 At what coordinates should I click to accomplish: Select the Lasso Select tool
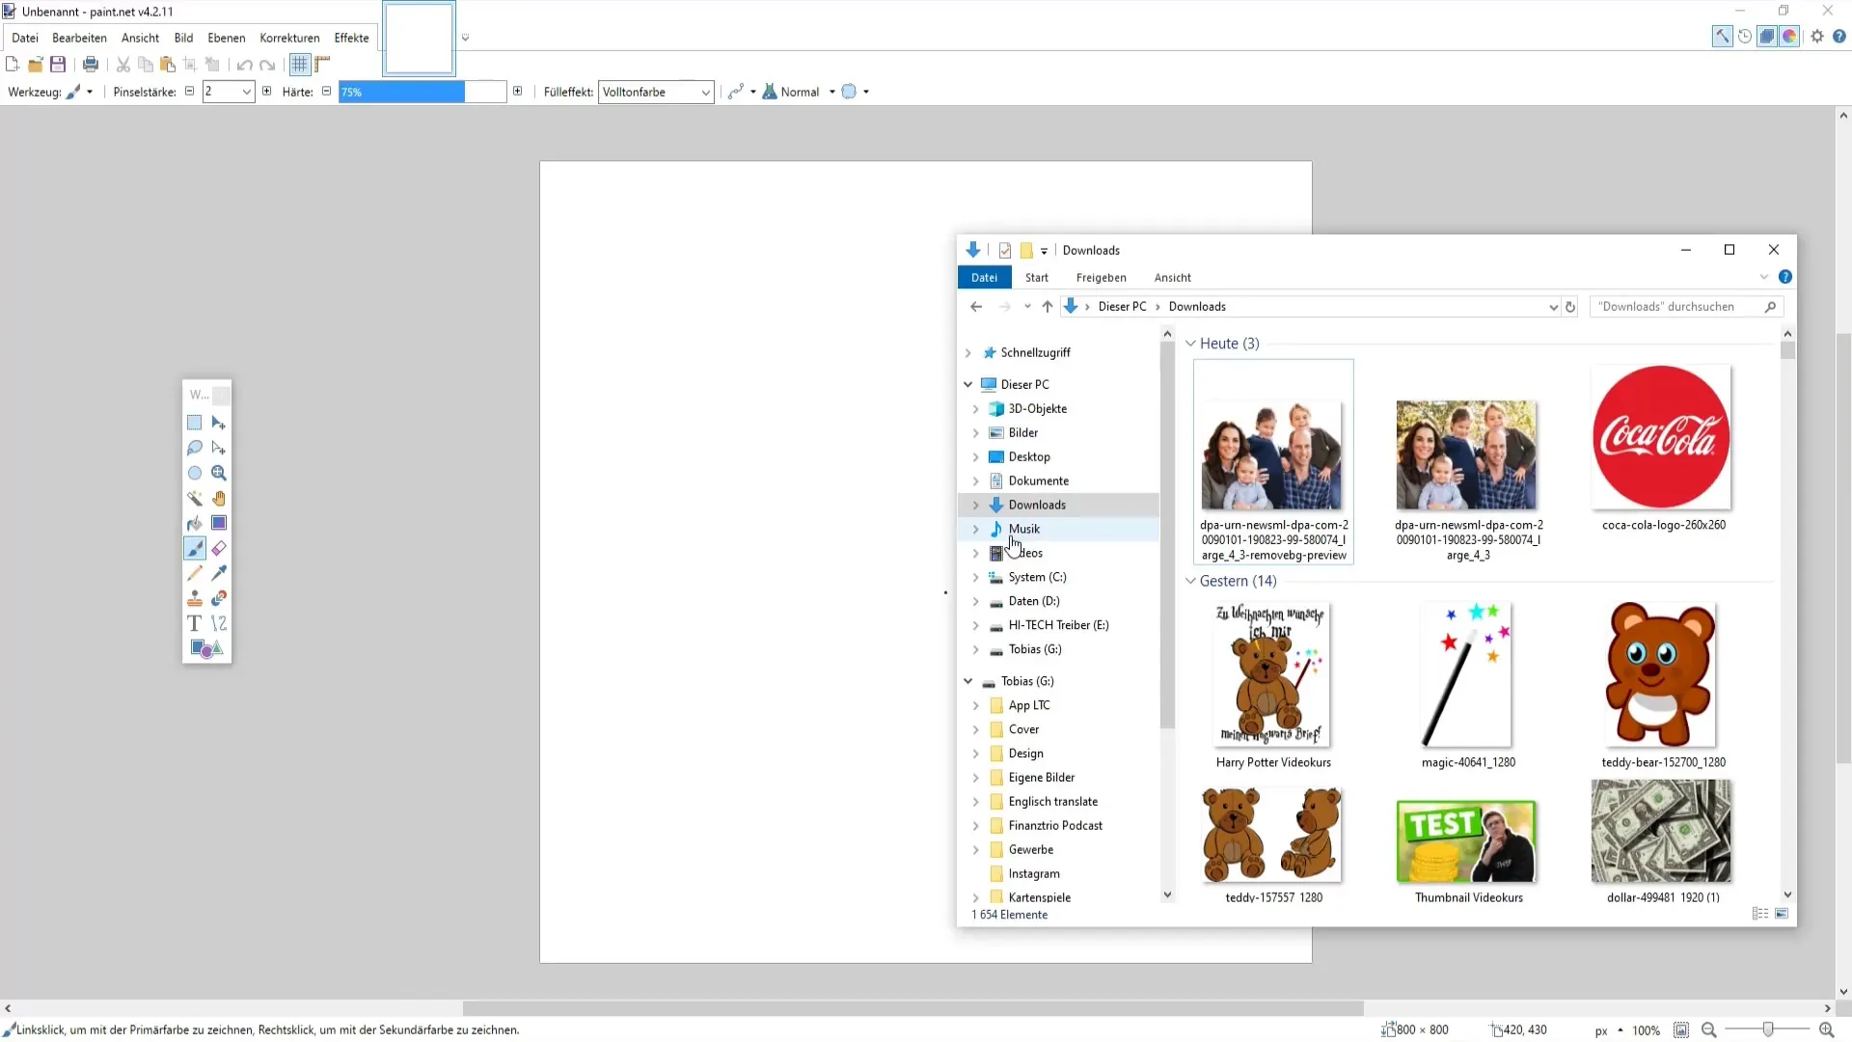(194, 448)
